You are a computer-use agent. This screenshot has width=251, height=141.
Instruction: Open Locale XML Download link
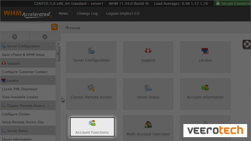20,89
